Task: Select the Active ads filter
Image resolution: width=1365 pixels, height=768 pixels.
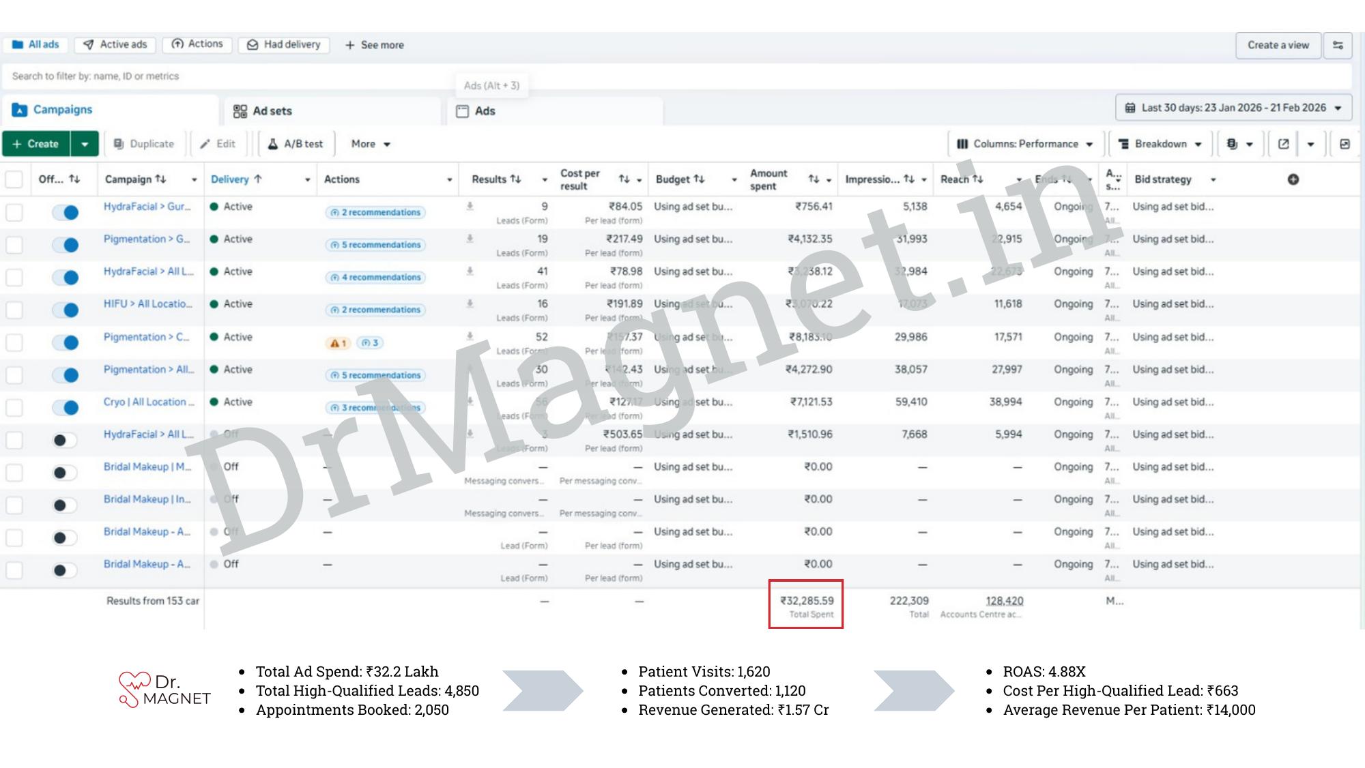Action: [x=115, y=45]
